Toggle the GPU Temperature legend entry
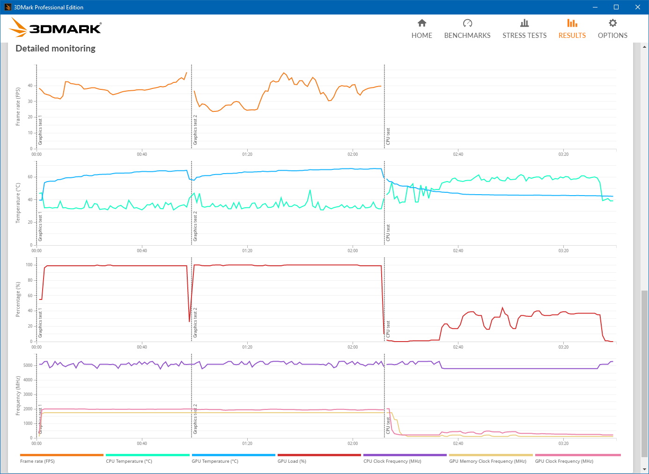This screenshot has width=649, height=474. pyautogui.click(x=215, y=461)
